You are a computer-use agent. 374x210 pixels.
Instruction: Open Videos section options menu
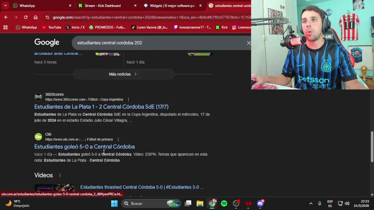point(60,175)
